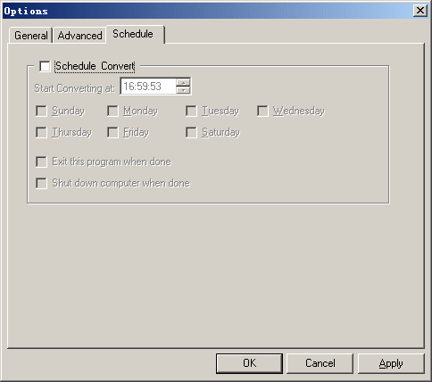Open the Advanced tab
Screen dimensions: 432x382
(x=79, y=36)
